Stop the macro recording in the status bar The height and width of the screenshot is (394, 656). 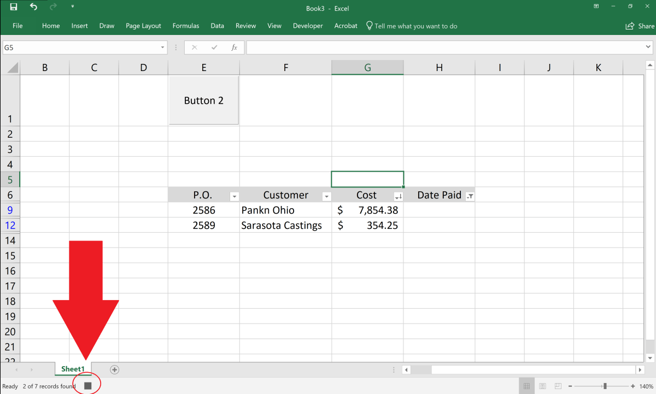tap(87, 385)
